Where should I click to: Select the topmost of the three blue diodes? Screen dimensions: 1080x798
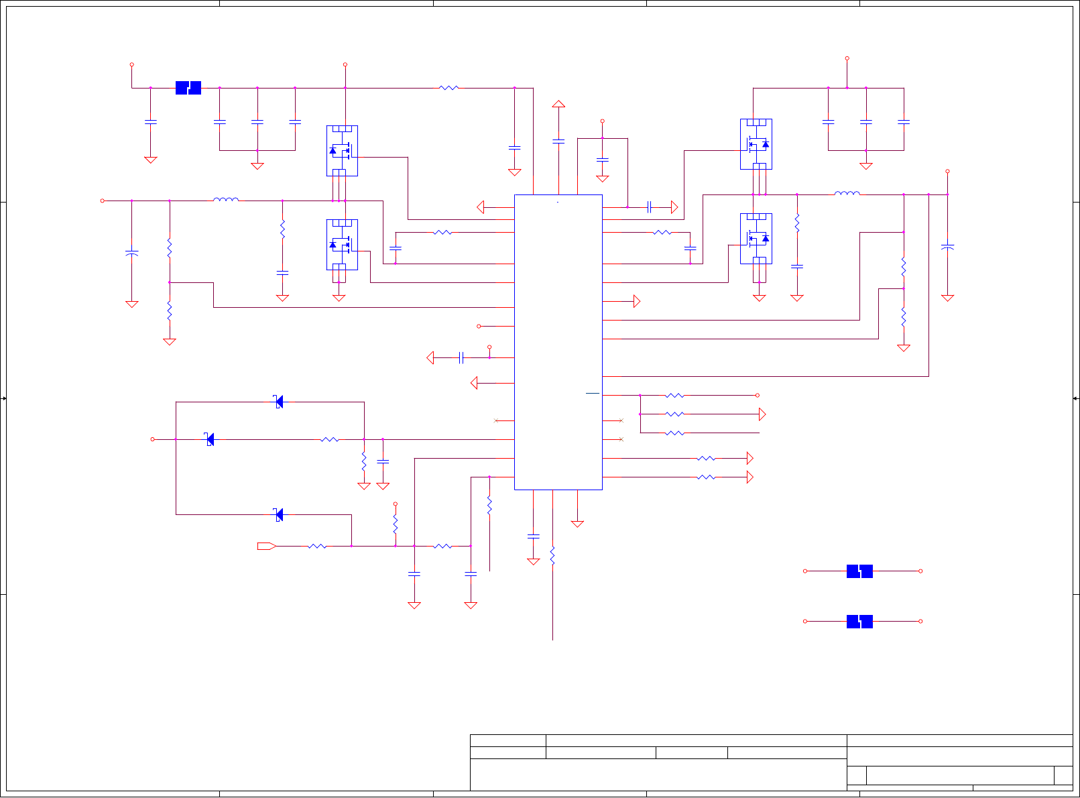coord(278,402)
